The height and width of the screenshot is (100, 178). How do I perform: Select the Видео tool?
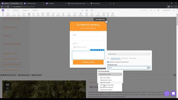tap(53, 14)
